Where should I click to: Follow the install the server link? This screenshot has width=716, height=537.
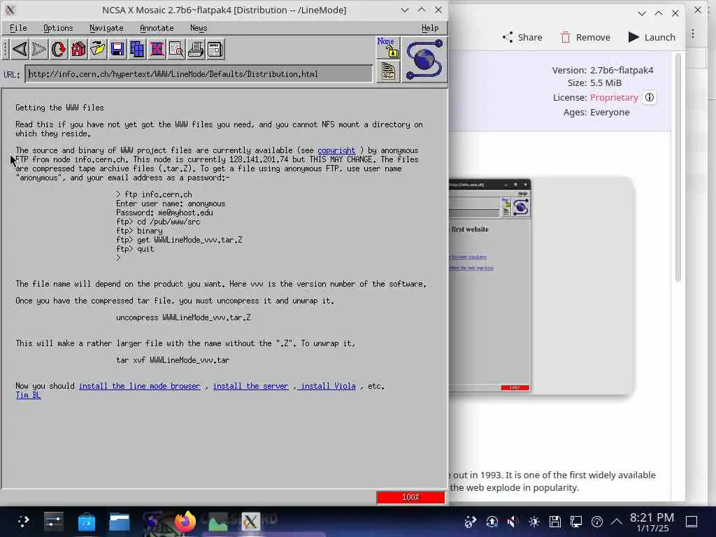[251, 386]
